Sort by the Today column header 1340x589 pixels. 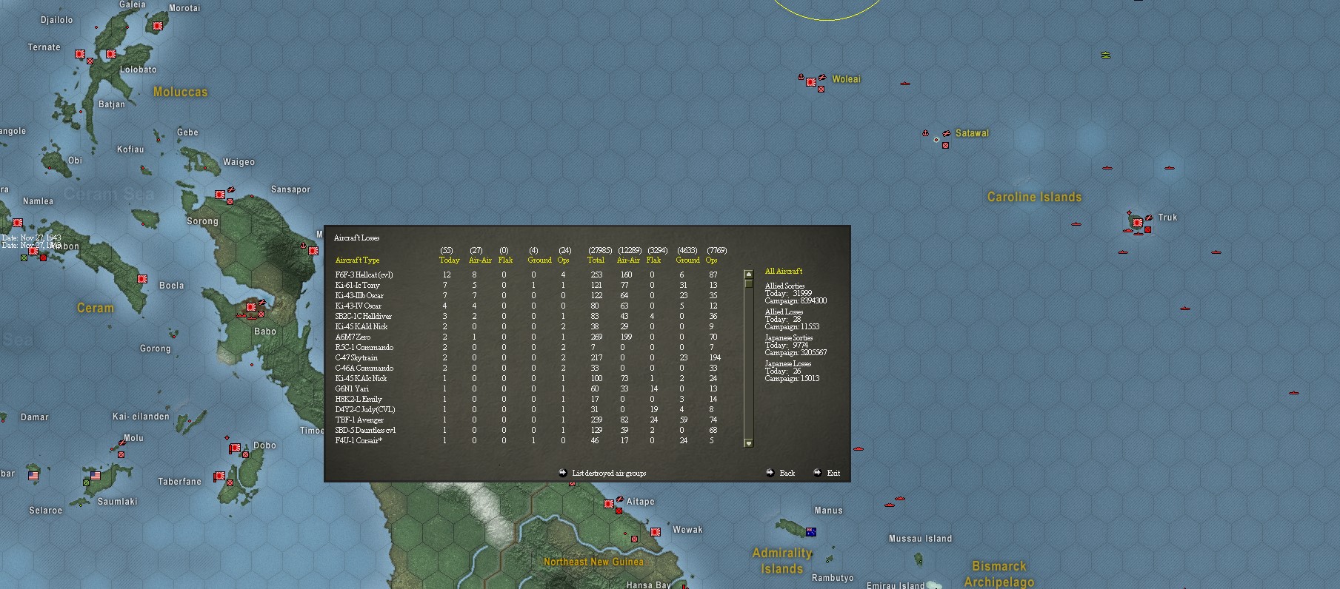[x=449, y=260]
